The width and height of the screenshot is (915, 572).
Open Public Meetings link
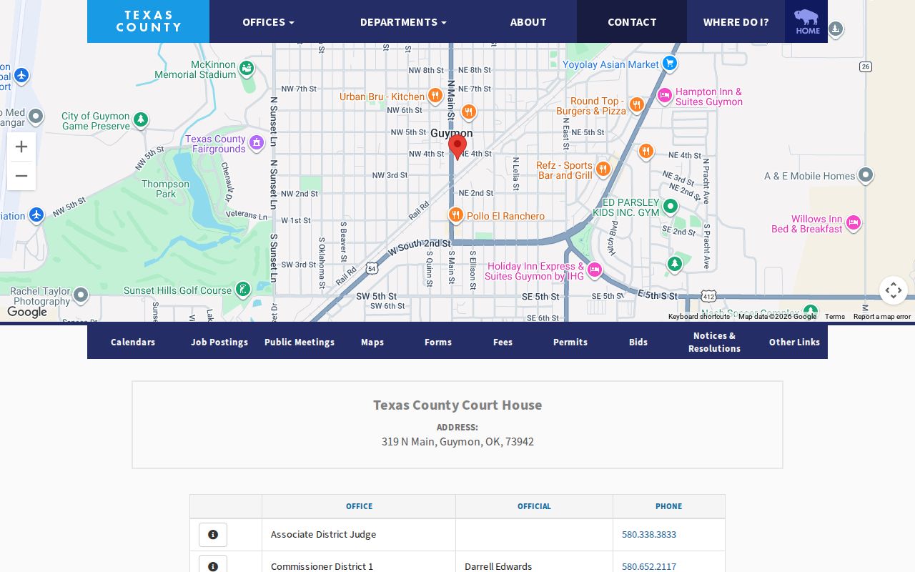point(300,342)
